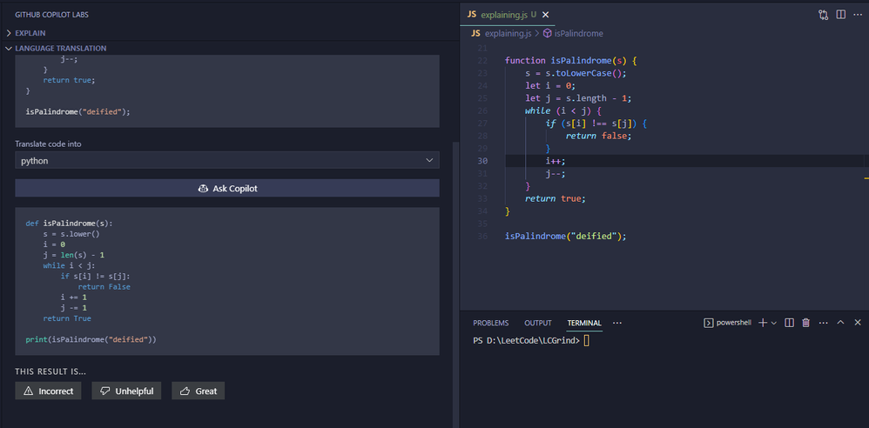This screenshot has width=869, height=428.
Task: Click the explaining.js breadcrumb
Action: 501,33
